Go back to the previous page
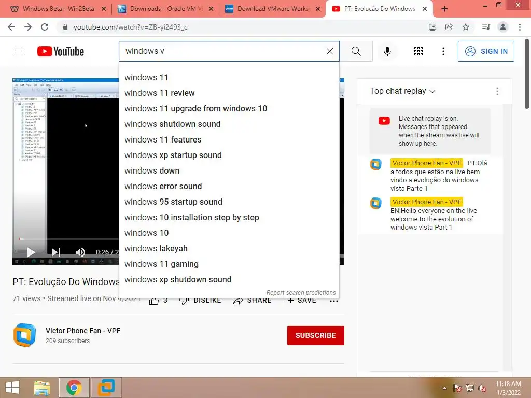 click(x=11, y=27)
